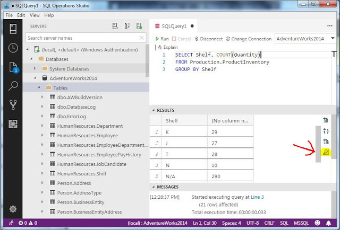
Task: Collapse the RESULTS pane header
Action: tap(242, 110)
